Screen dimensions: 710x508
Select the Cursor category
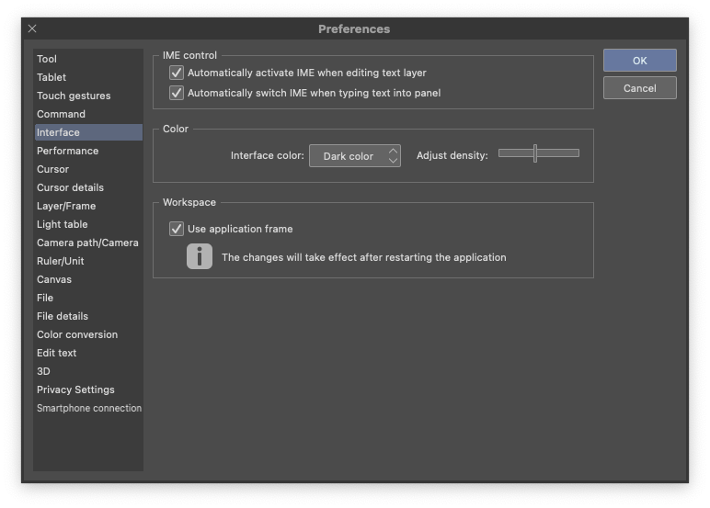pyautogui.click(x=88, y=169)
